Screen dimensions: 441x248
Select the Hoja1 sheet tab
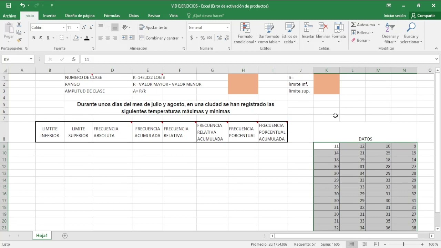pos(42,236)
